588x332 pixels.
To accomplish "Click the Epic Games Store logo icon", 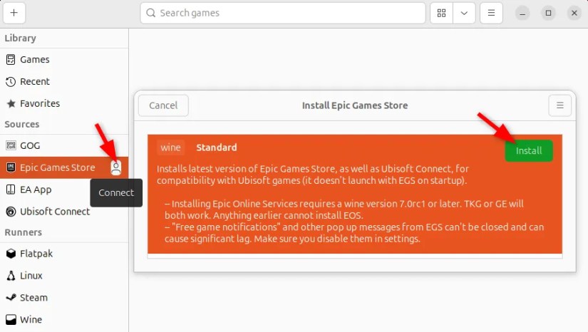I will click(11, 167).
